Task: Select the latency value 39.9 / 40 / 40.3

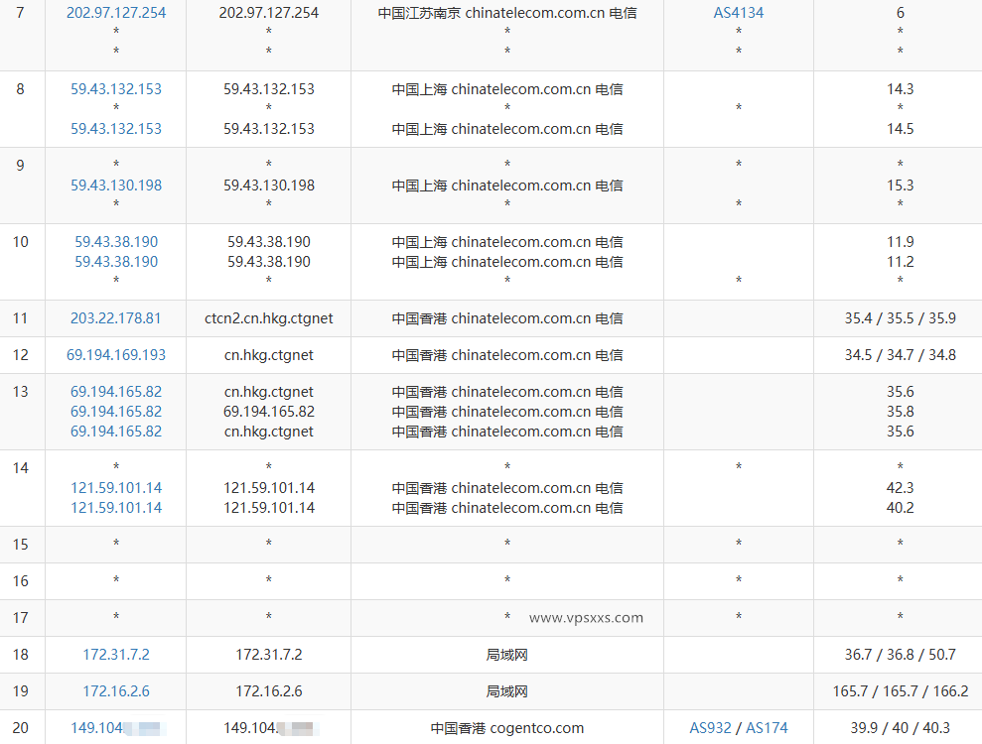Action: point(900,728)
